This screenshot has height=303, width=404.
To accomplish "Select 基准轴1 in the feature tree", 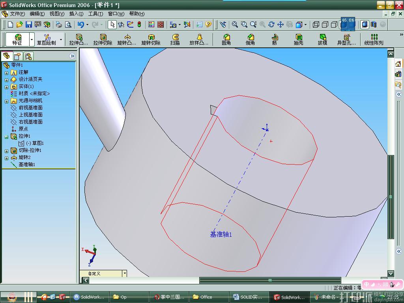I will point(26,165).
